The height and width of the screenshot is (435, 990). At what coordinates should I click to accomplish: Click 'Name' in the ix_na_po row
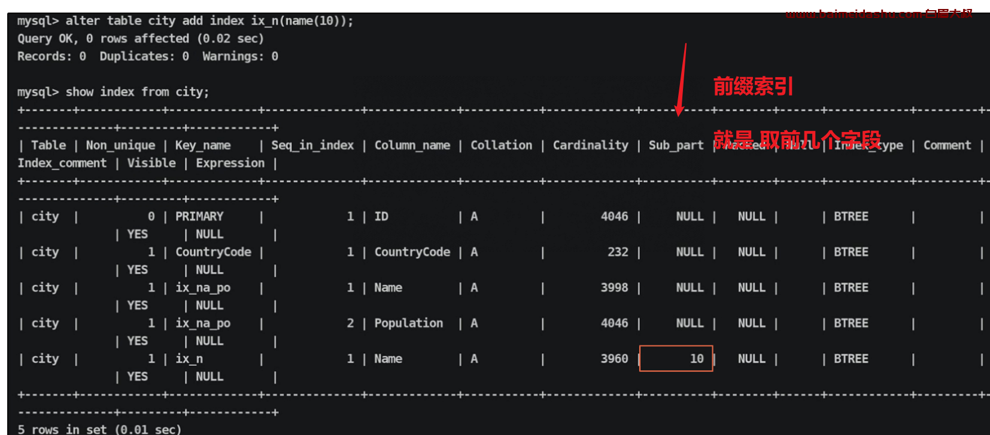point(388,287)
